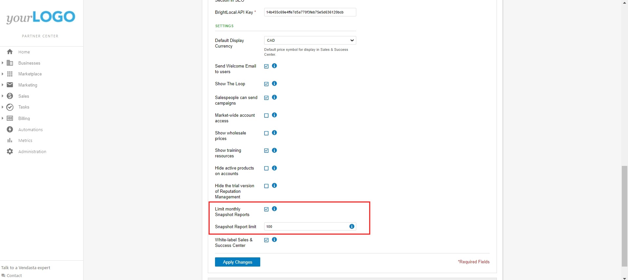Click the Billing icon in sidebar

tap(10, 118)
